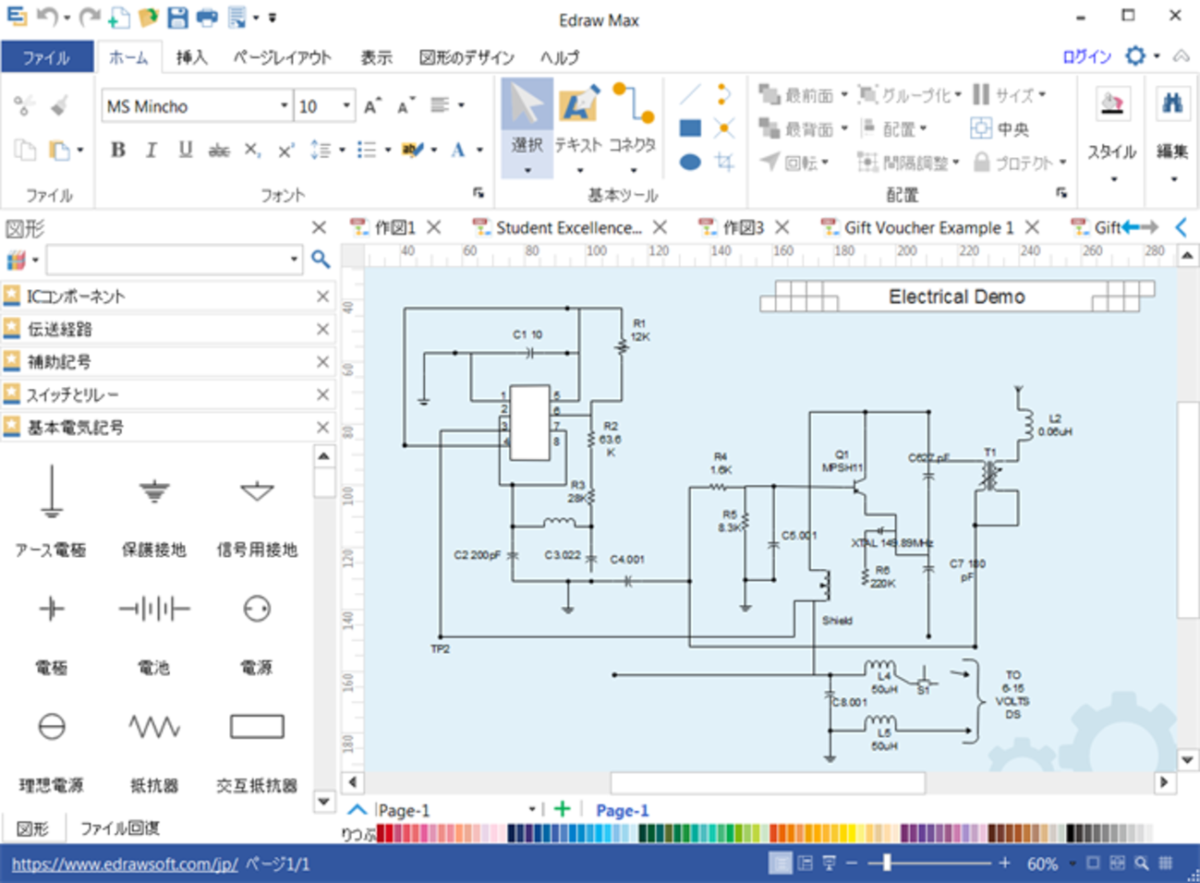The height and width of the screenshot is (883, 1200).
Task: Click the zoom slider handle in the status bar
Action: pyautogui.click(x=887, y=864)
